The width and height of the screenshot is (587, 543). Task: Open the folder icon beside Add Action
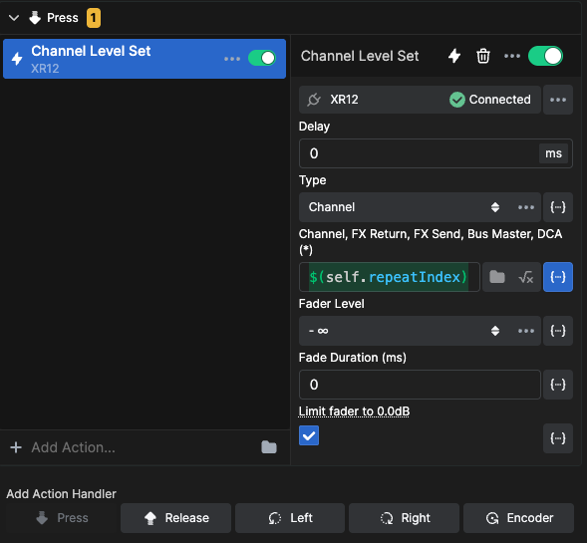tap(269, 447)
